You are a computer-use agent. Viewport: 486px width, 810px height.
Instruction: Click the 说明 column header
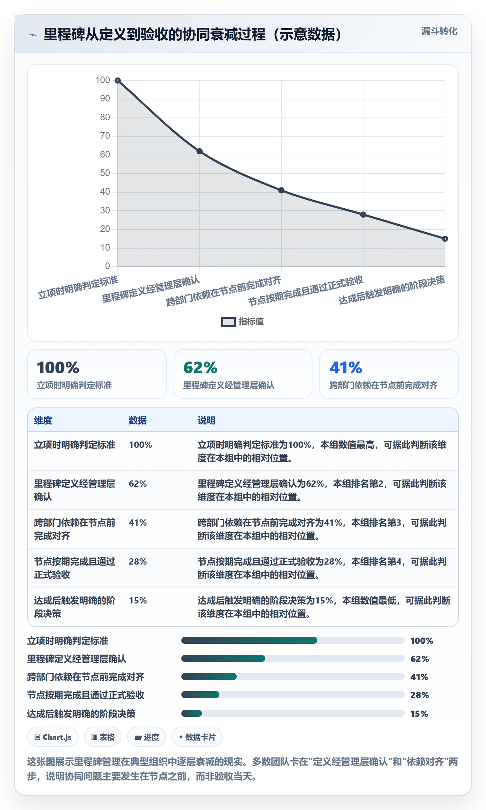click(207, 420)
